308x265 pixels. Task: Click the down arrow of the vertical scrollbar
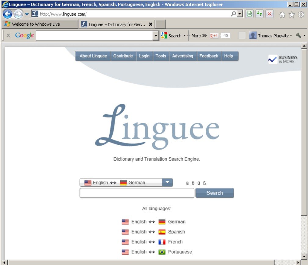click(304, 256)
